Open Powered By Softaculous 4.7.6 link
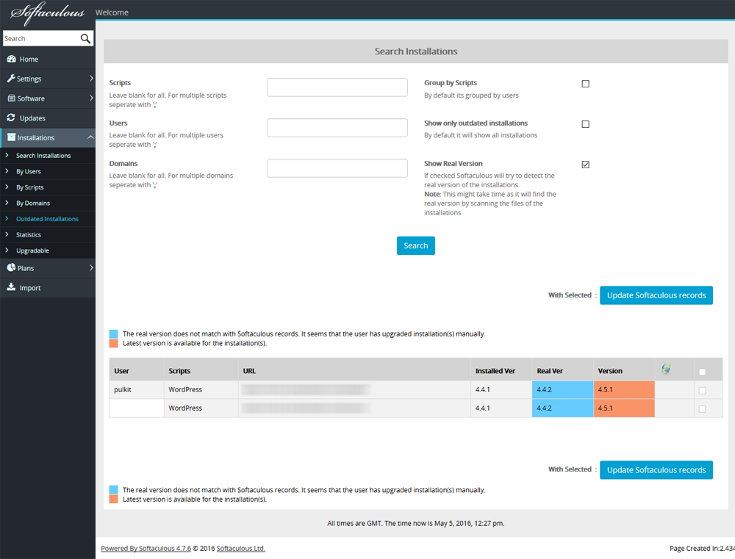This screenshot has width=735, height=559. [x=146, y=548]
